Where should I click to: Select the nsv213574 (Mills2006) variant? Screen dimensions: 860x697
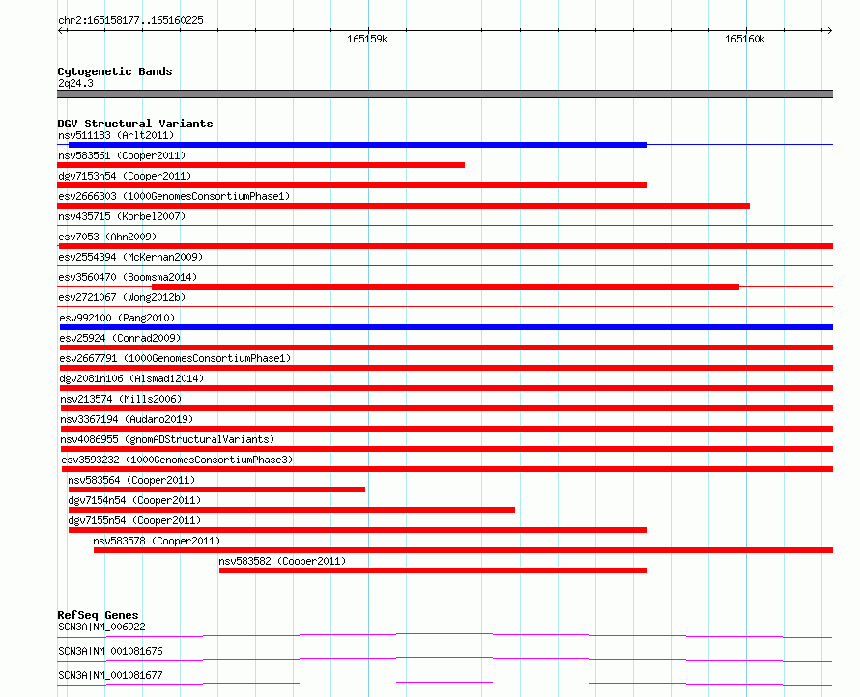[446, 408]
